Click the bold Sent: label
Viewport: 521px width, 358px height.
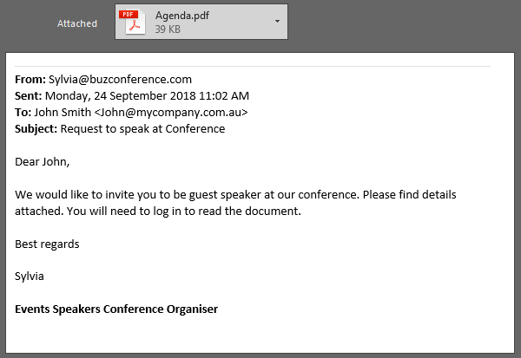click(x=29, y=95)
